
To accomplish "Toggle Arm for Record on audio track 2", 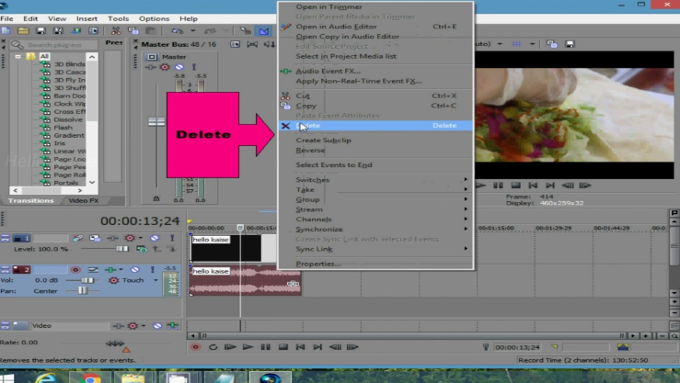I will 75,270.
